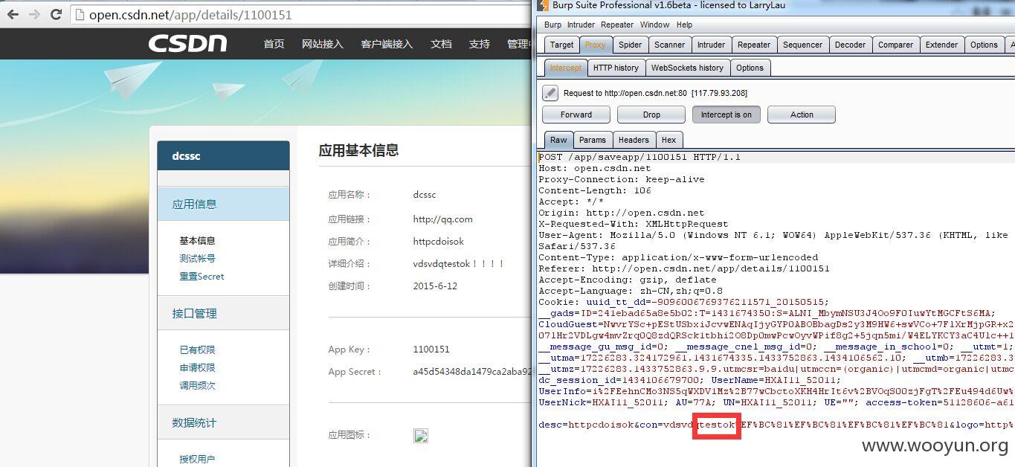Switch to the main Options tab
This screenshot has height=467, width=1015.
click(984, 45)
